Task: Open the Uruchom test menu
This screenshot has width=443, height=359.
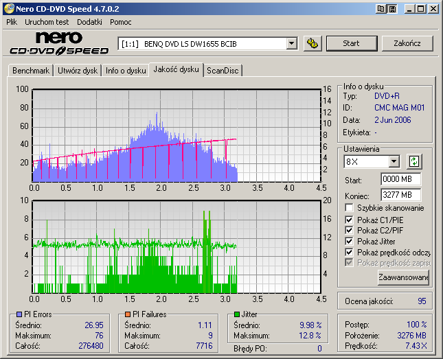Action: coord(47,22)
